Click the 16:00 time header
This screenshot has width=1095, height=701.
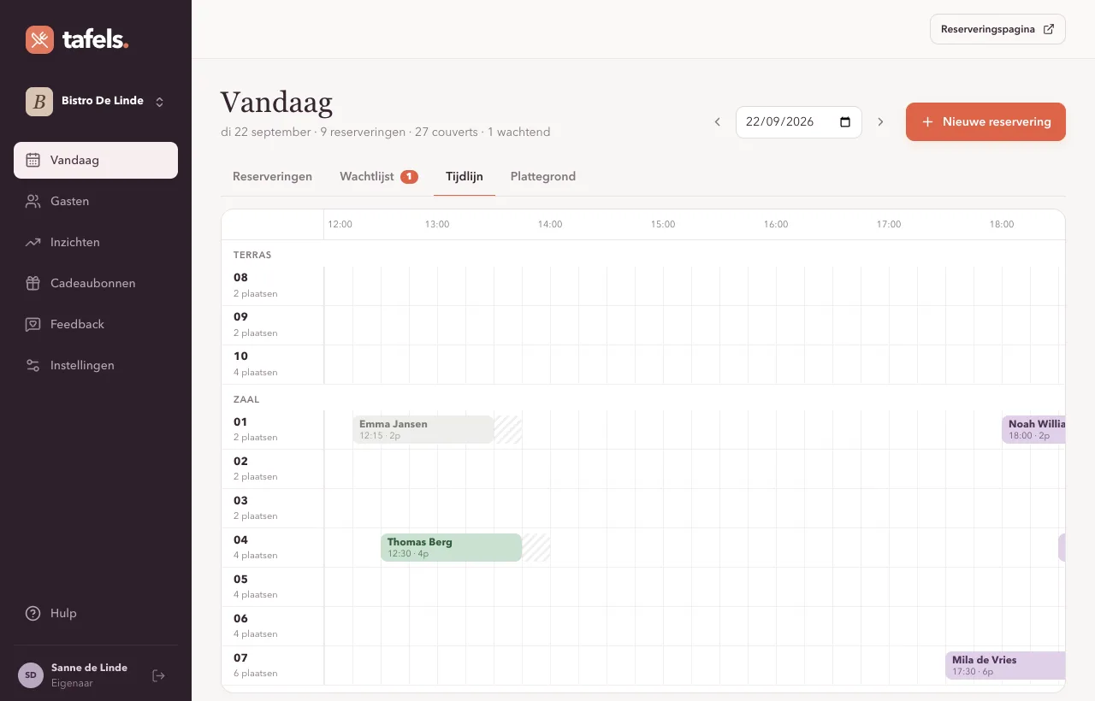click(x=776, y=224)
